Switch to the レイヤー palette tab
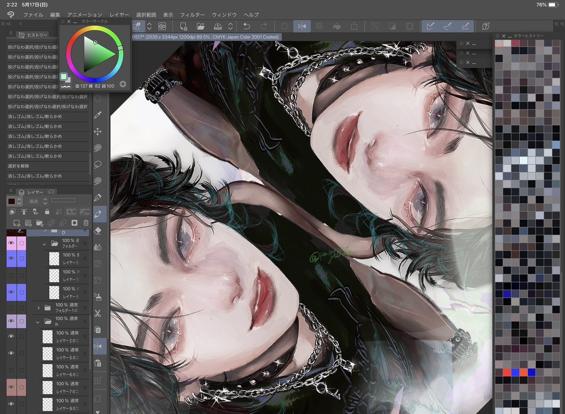565x414 pixels. pos(31,192)
